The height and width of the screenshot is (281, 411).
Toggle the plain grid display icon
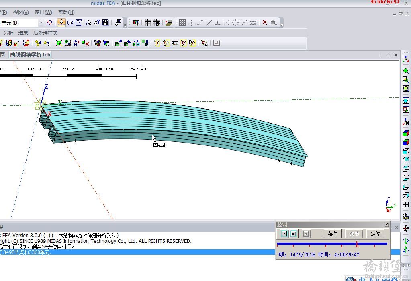point(148,23)
